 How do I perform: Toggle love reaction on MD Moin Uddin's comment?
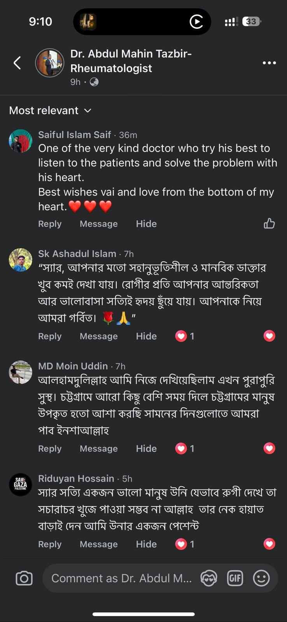[x=269, y=448]
